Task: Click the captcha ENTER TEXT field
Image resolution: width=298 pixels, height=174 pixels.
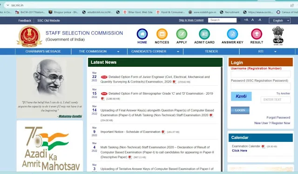Action: click(276, 99)
